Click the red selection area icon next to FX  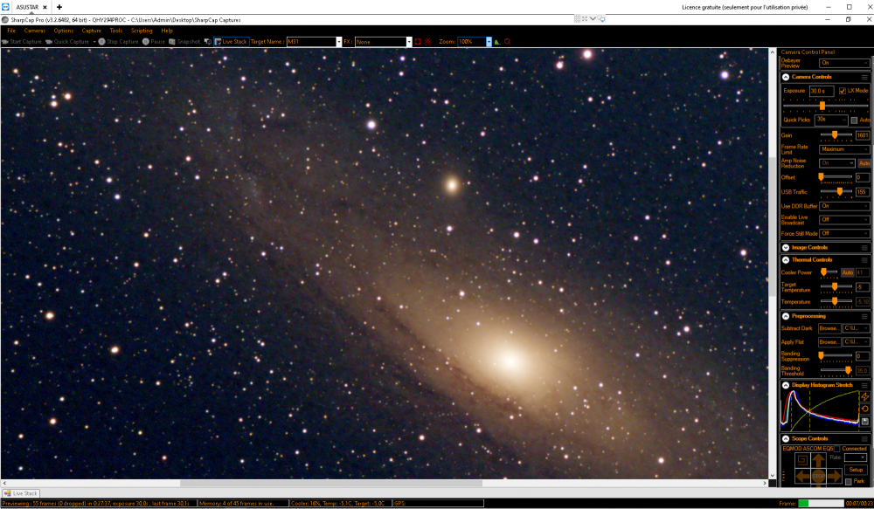point(418,42)
